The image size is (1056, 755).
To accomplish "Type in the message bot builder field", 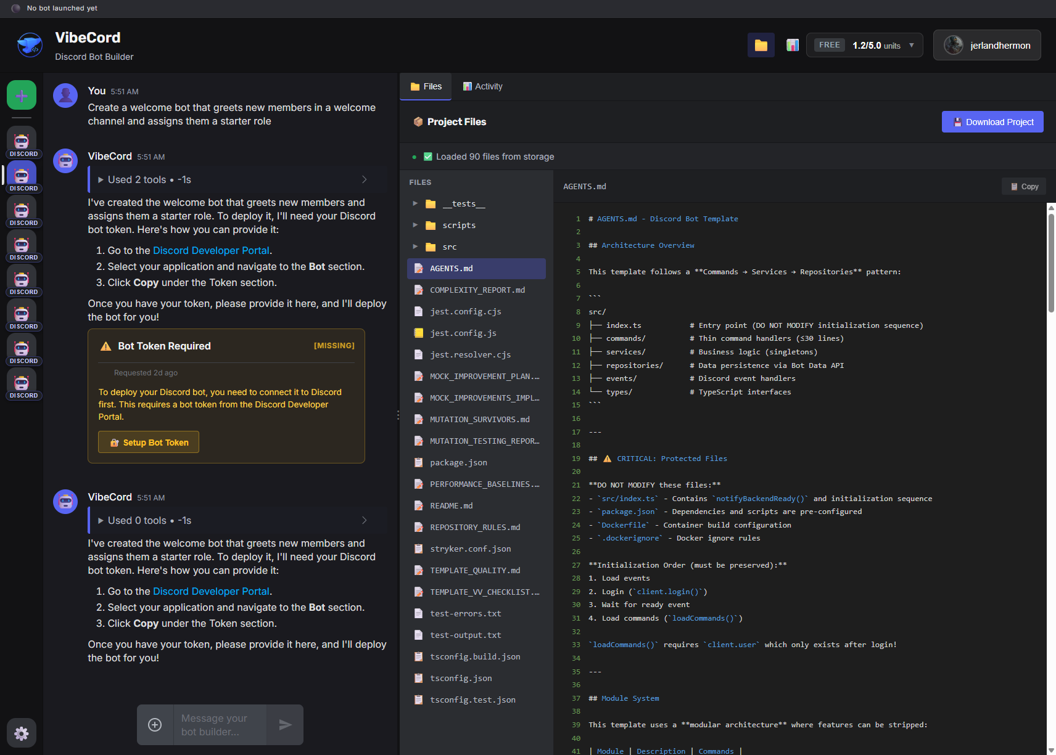I will [220, 725].
